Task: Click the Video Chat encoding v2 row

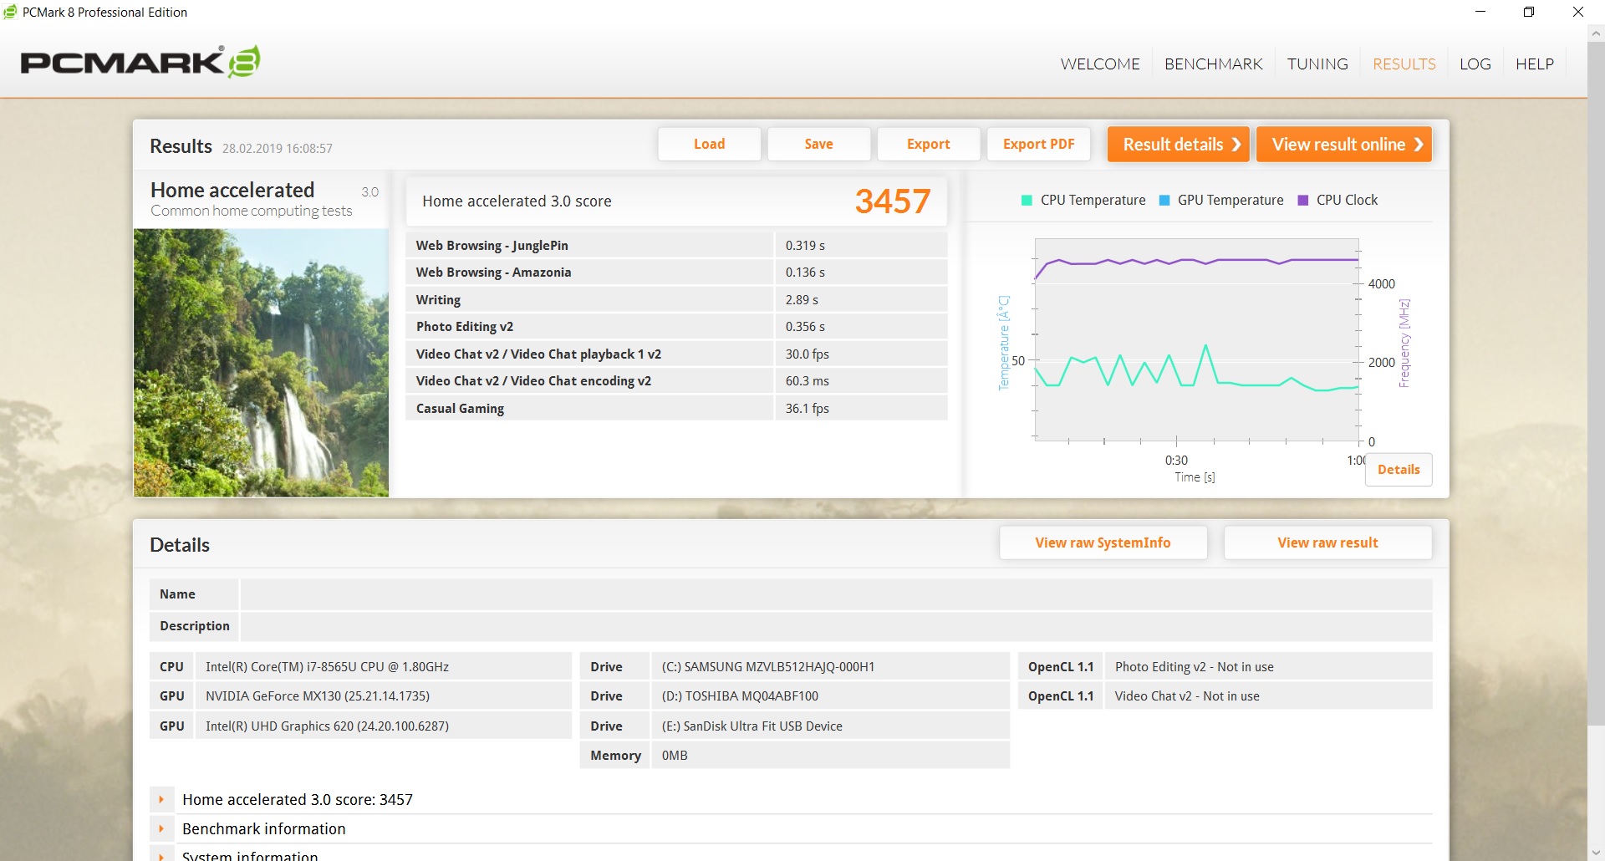Action: [676, 380]
